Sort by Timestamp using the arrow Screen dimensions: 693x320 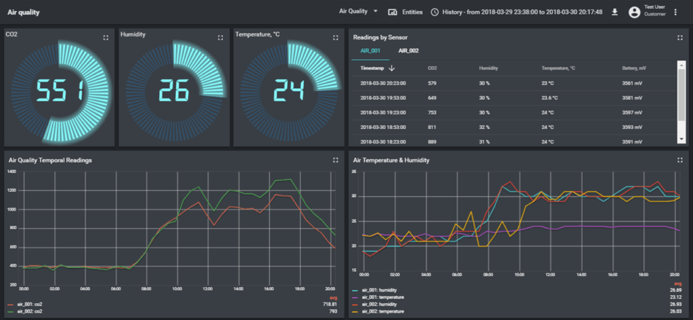(392, 68)
